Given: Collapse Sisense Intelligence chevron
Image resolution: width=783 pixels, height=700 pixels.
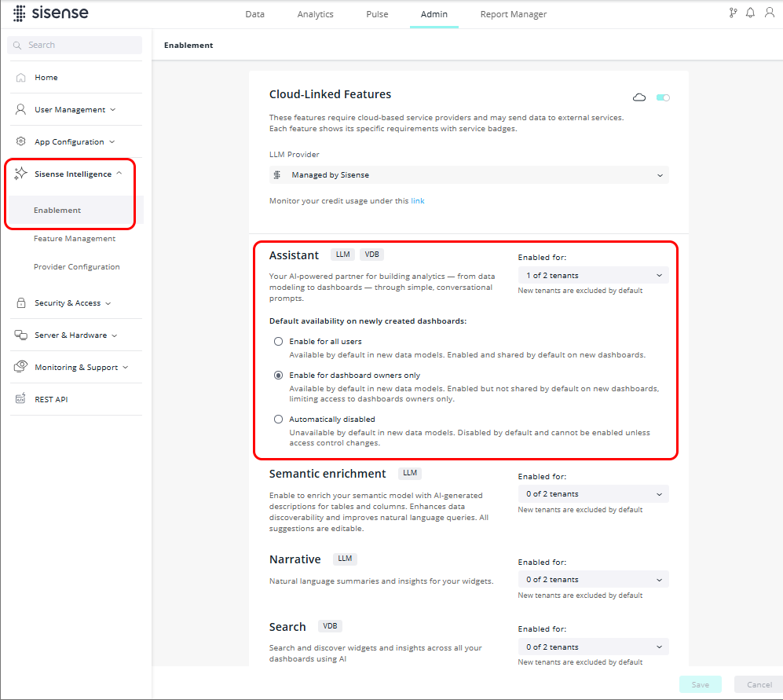Looking at the screenshot, I should click(x=119, y=174).
